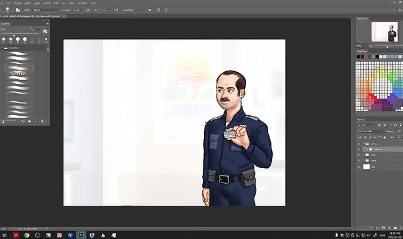Image resolution: width=403 pixels, height=239 pixels.
Task: Lock position icon in Layers panel
Action: click(375, 137)
